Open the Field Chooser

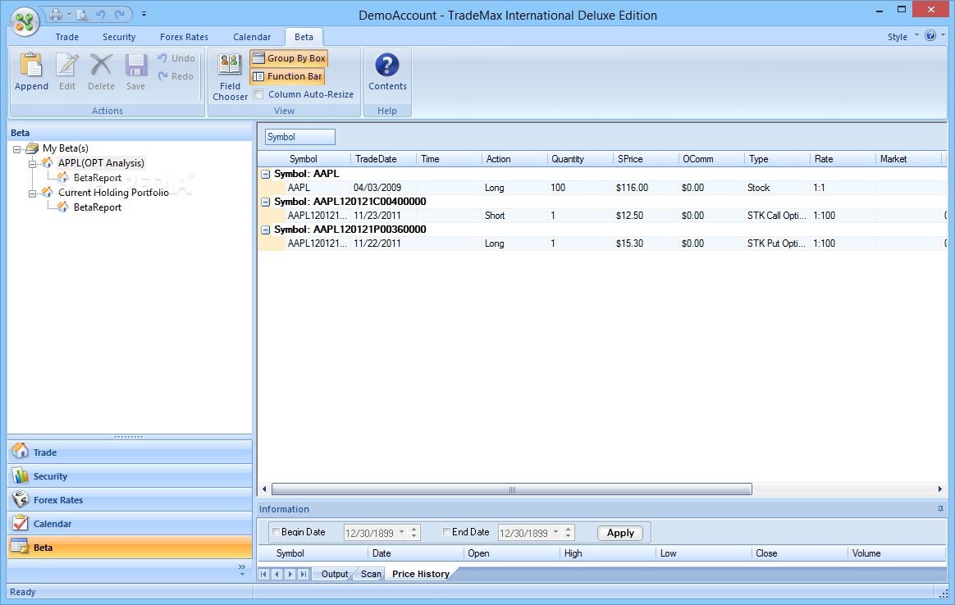pos(231,76)
